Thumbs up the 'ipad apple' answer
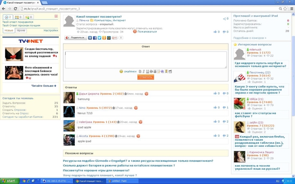 [215, 121]
